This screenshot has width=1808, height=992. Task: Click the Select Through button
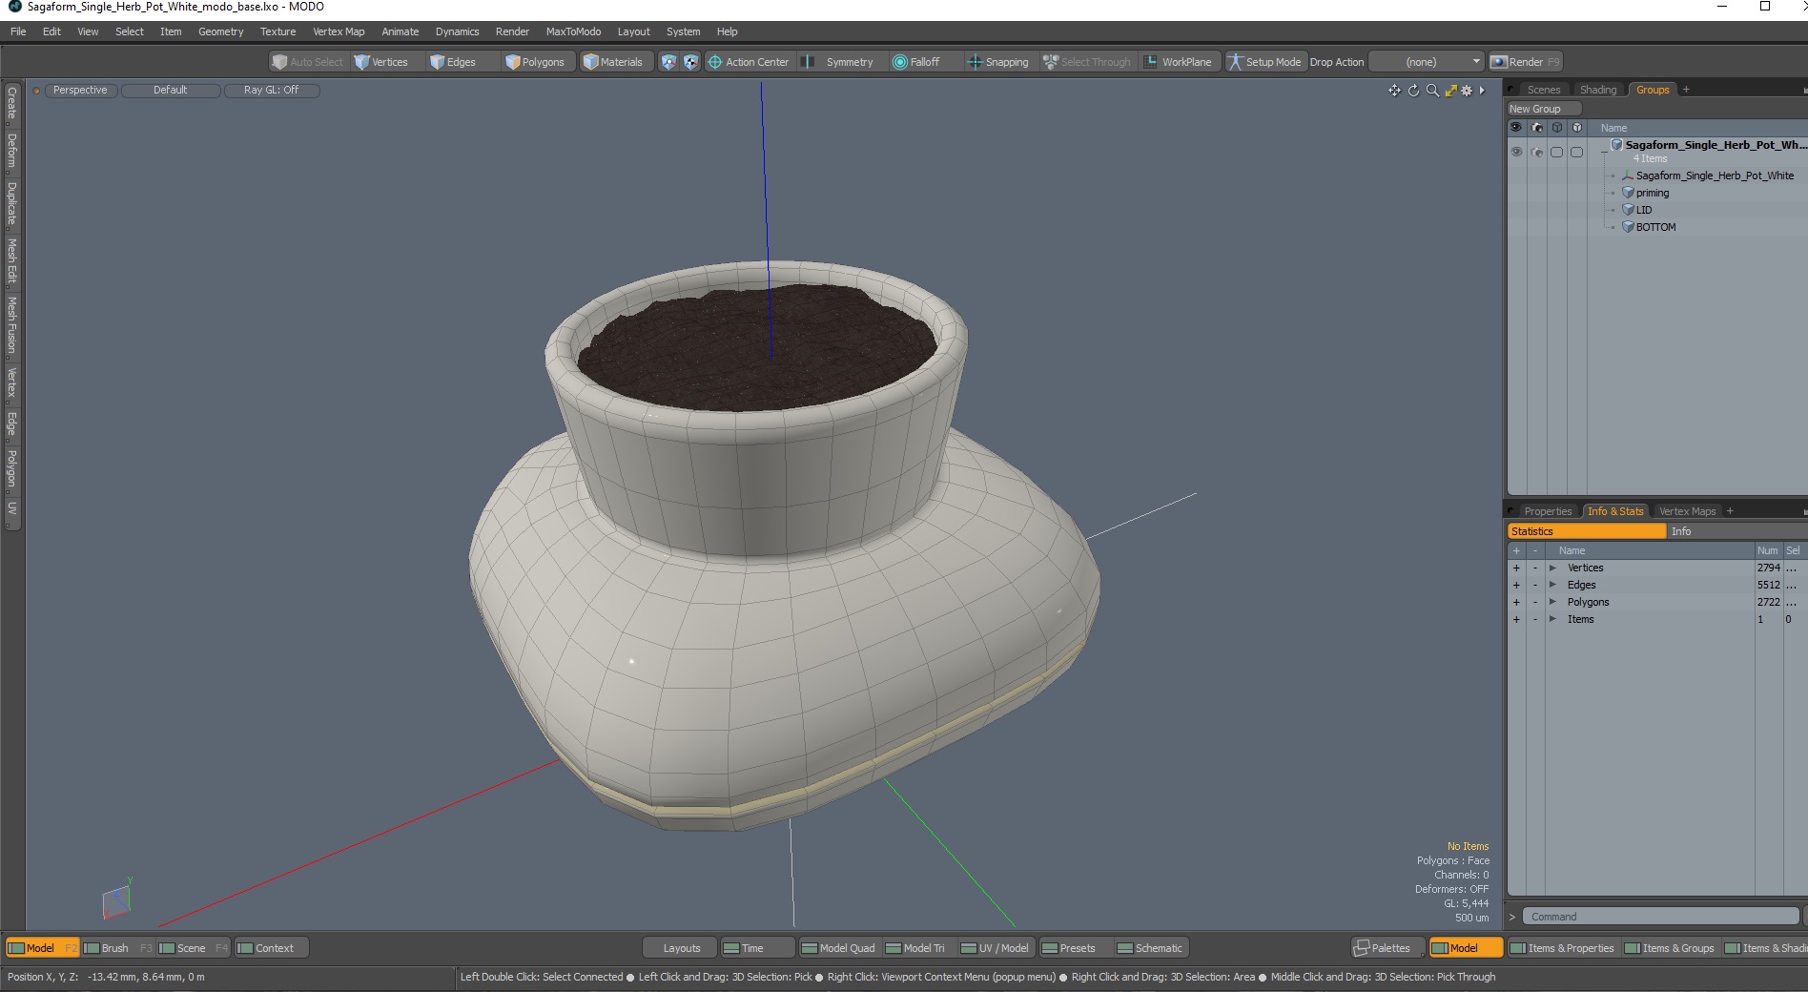pos(1087,62)
